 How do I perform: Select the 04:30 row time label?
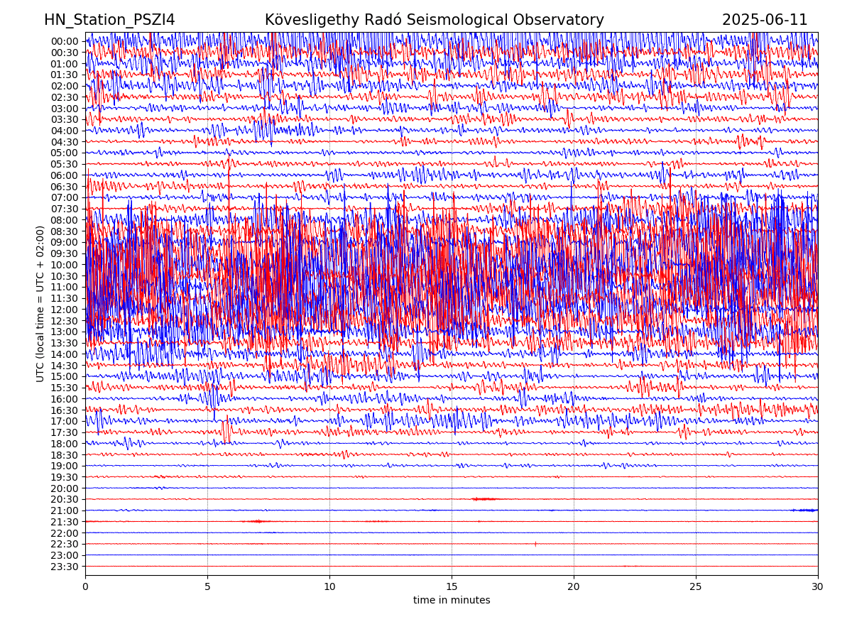(x=65, y=142)
